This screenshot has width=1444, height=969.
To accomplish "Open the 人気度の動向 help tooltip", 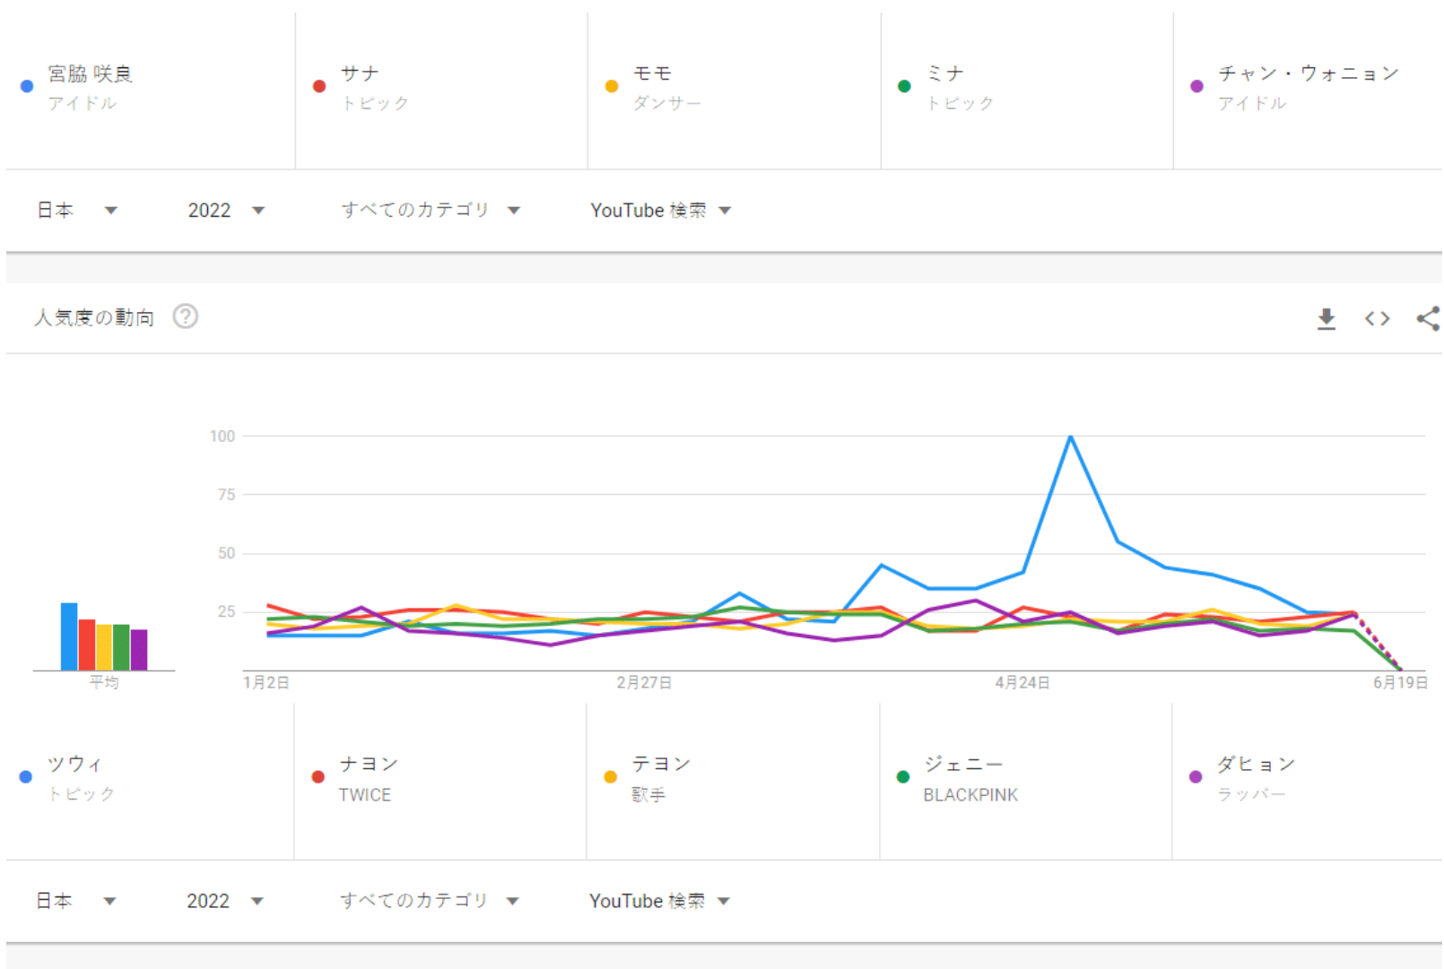I will 186,316.
